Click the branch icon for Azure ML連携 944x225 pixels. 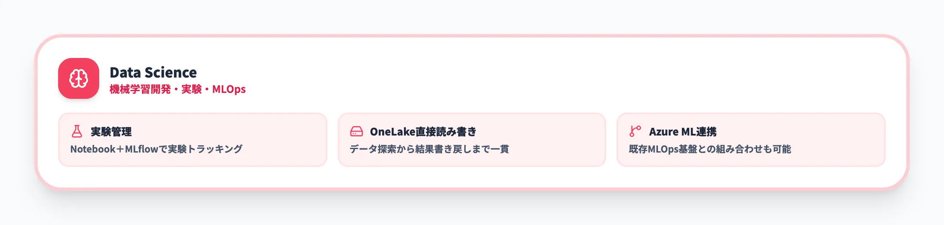point(635,131)
